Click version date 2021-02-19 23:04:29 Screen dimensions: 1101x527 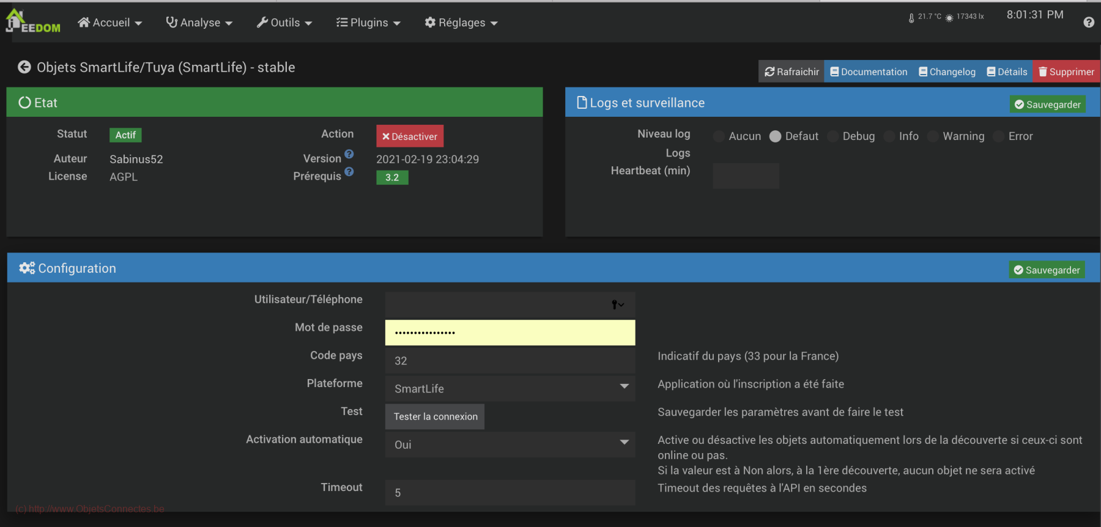pyautogui.click(x=428, y=159)
